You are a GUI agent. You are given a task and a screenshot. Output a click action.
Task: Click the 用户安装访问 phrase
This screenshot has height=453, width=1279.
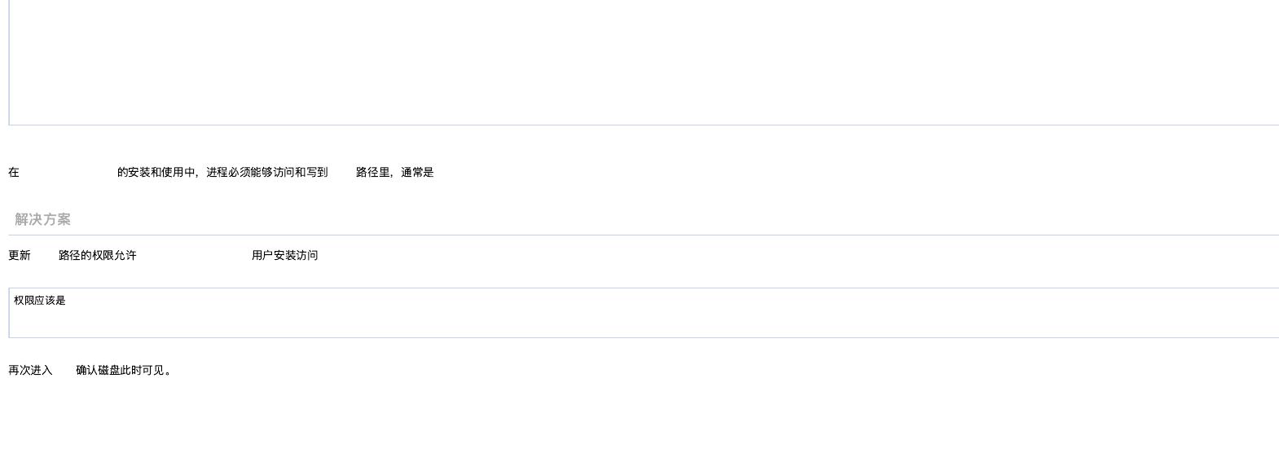point(285,255)
